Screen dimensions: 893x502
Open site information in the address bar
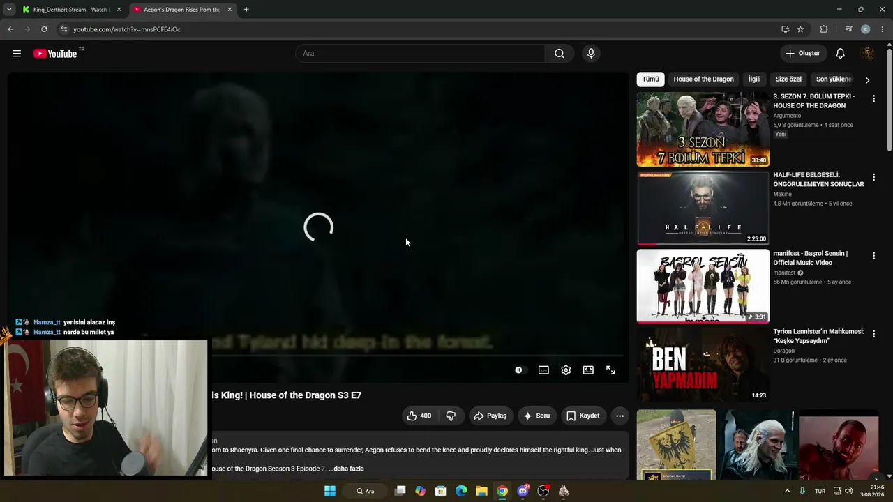(x=64, y=29)
